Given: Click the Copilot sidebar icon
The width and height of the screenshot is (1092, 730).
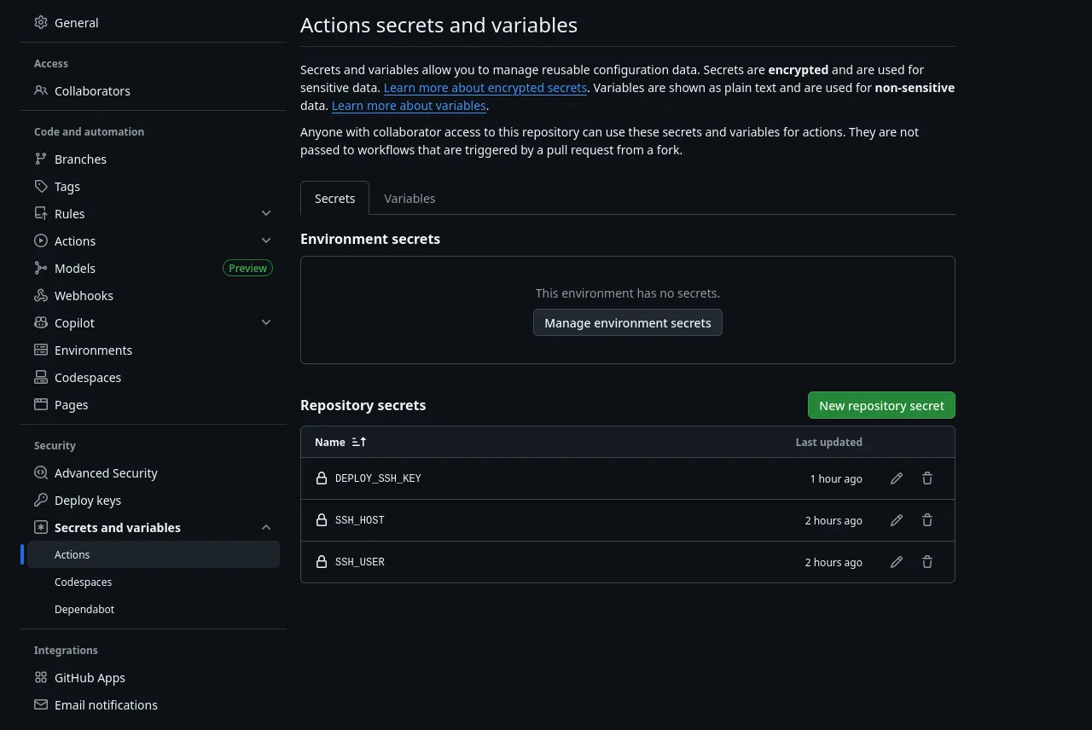Looking at the screenshot, I should [41, 322].
